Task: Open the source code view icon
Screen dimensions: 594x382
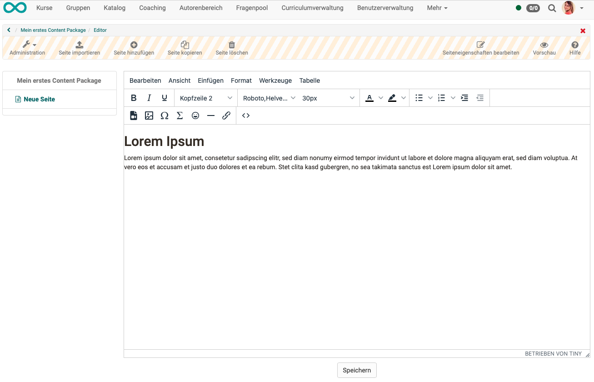Action: click(245, 116)
